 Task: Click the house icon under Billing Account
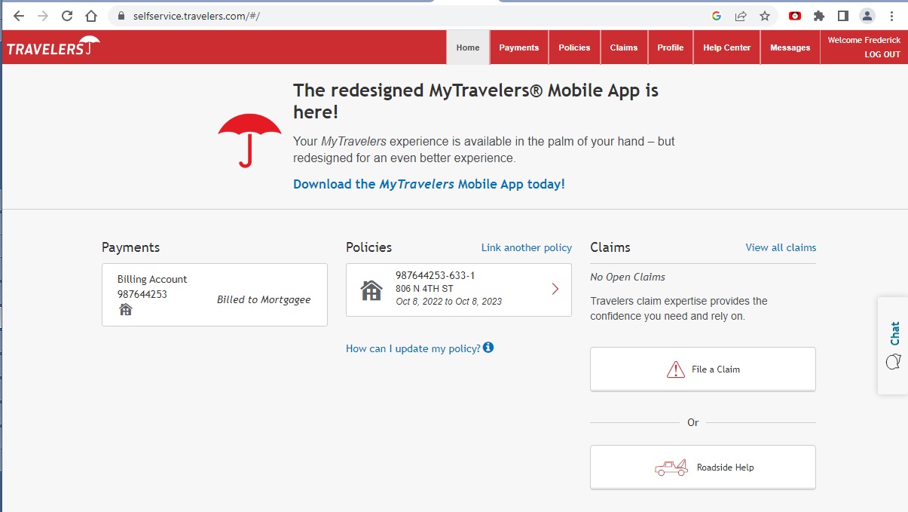coord(126,309)
